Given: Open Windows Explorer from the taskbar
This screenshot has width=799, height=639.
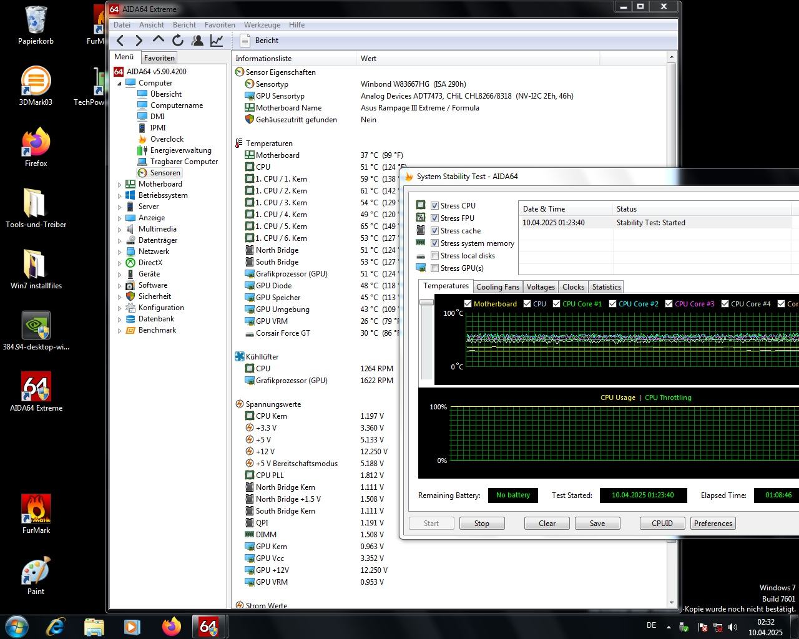Looking at the screenshot, I should (94, 627).
